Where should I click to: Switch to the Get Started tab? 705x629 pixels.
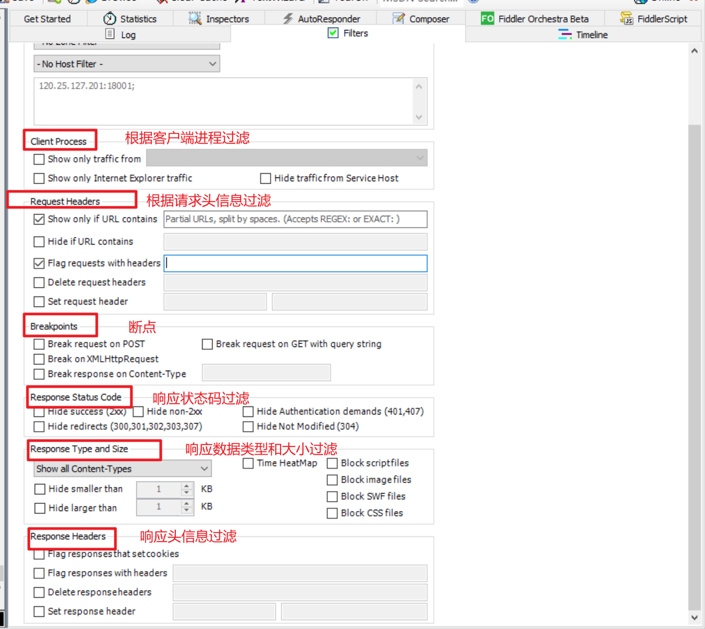pyautogui.click(x=47, y=19)
